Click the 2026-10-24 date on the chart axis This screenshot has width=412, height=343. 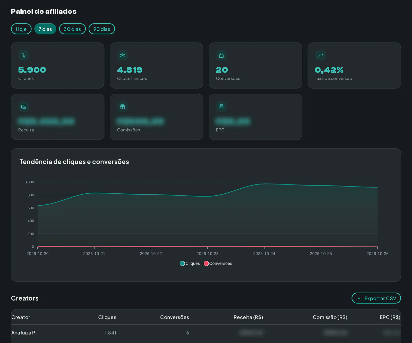[264, 254]
